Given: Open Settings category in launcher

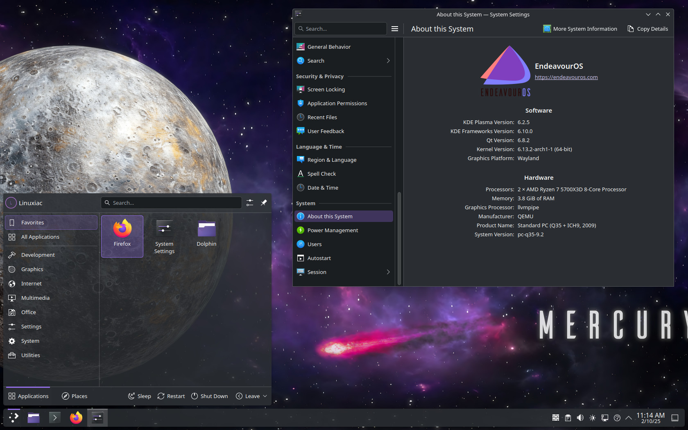Looking at the screenshot, I should pyautogui.click(x=51, y=326).
